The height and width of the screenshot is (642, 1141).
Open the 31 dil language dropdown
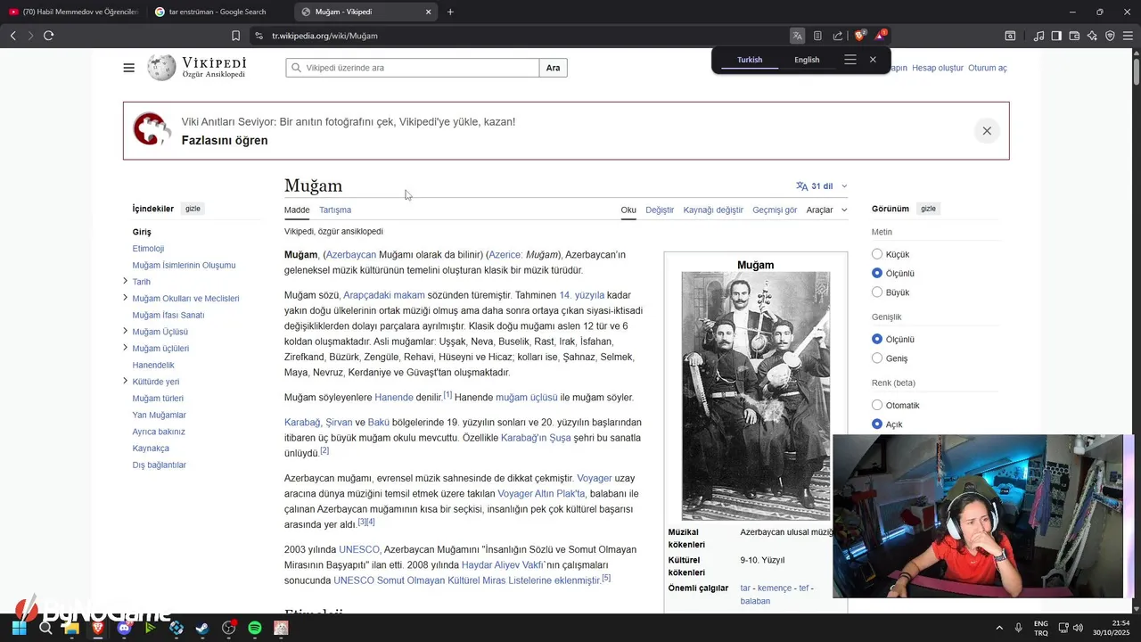822,186
